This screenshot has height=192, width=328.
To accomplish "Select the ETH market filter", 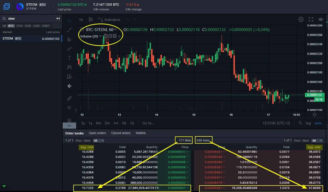I will 19,26.
